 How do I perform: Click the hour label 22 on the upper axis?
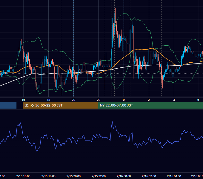pyautogui.click(x=99, y=100)
